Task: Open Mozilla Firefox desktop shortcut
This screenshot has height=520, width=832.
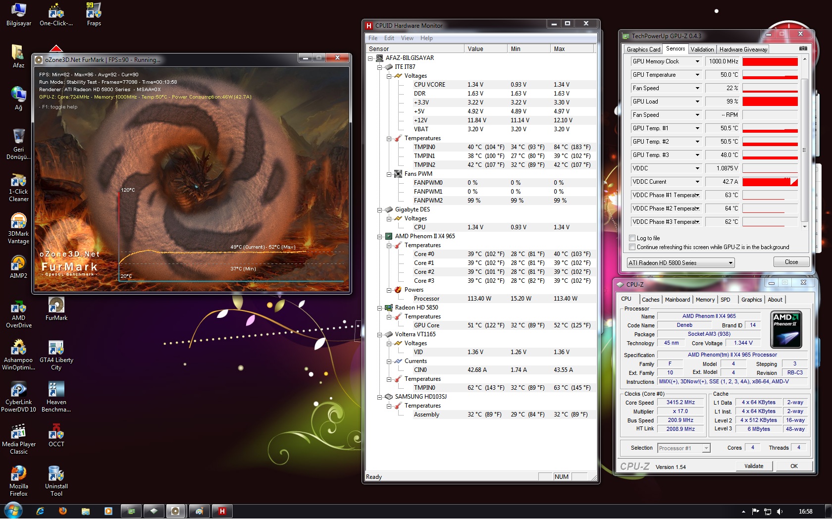Action: coord(18,482)
